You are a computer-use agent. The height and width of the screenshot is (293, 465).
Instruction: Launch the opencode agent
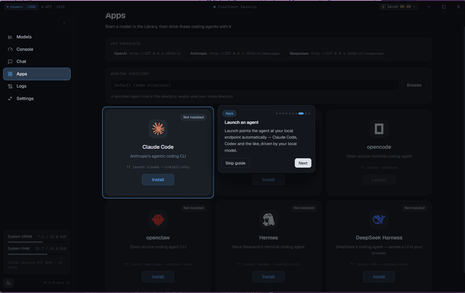point(379,180)
